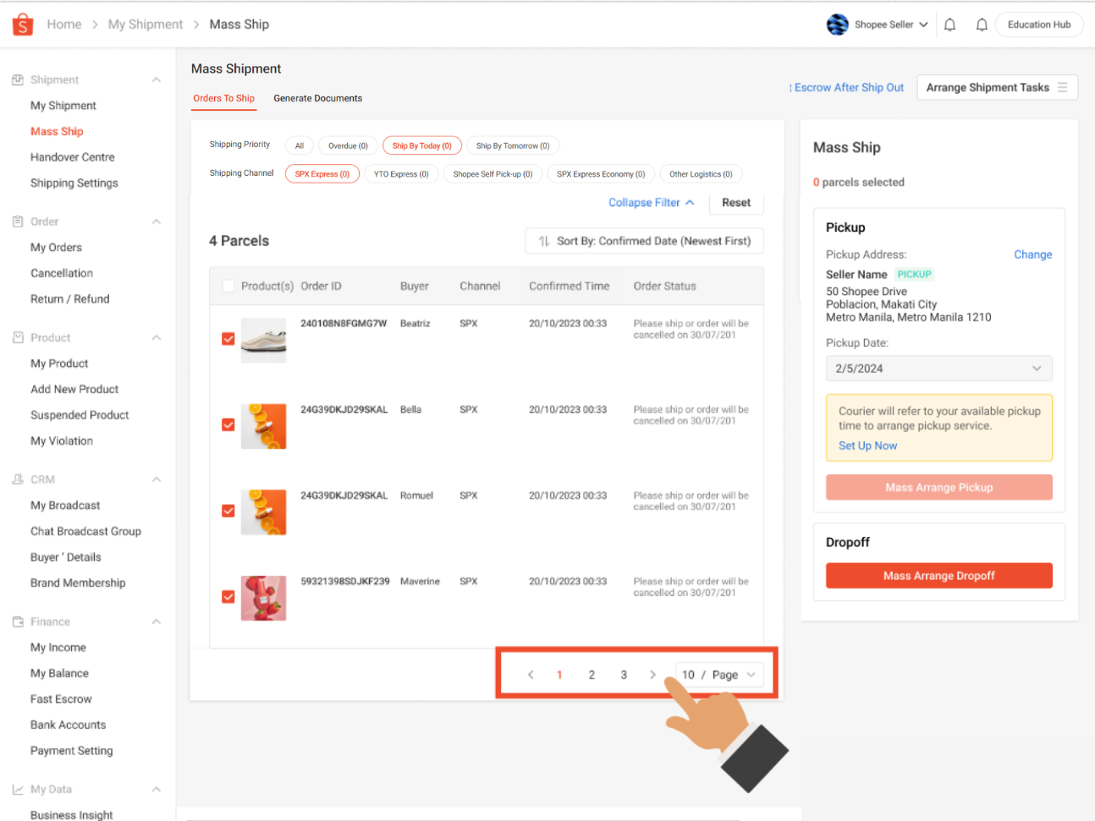Click the My Data chart icon in sidebar
This screenshot has width=1095, height=821.
(x=19, y=788)
